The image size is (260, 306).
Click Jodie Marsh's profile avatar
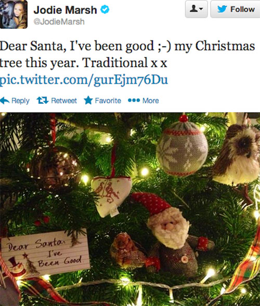pyautogui.click(x=14, y=14)
